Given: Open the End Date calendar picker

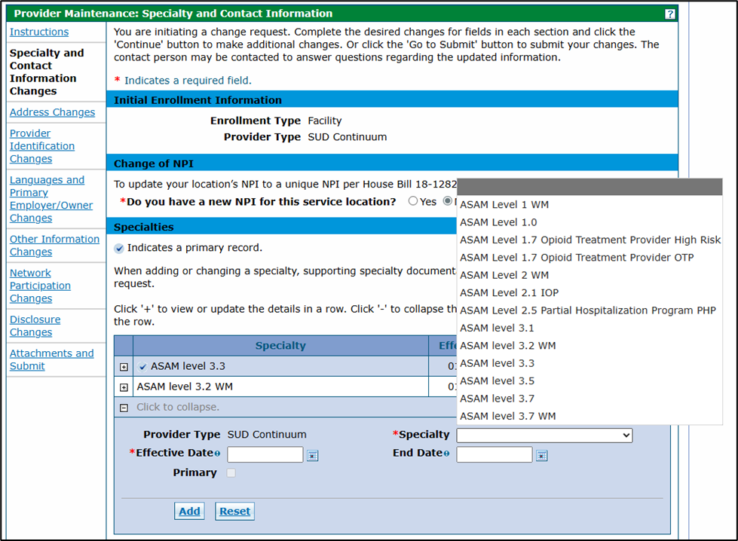Looking at the screenshot, I should click(541, 454).
